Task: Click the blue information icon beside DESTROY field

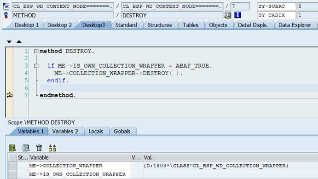Action: (x=237, y=15)
